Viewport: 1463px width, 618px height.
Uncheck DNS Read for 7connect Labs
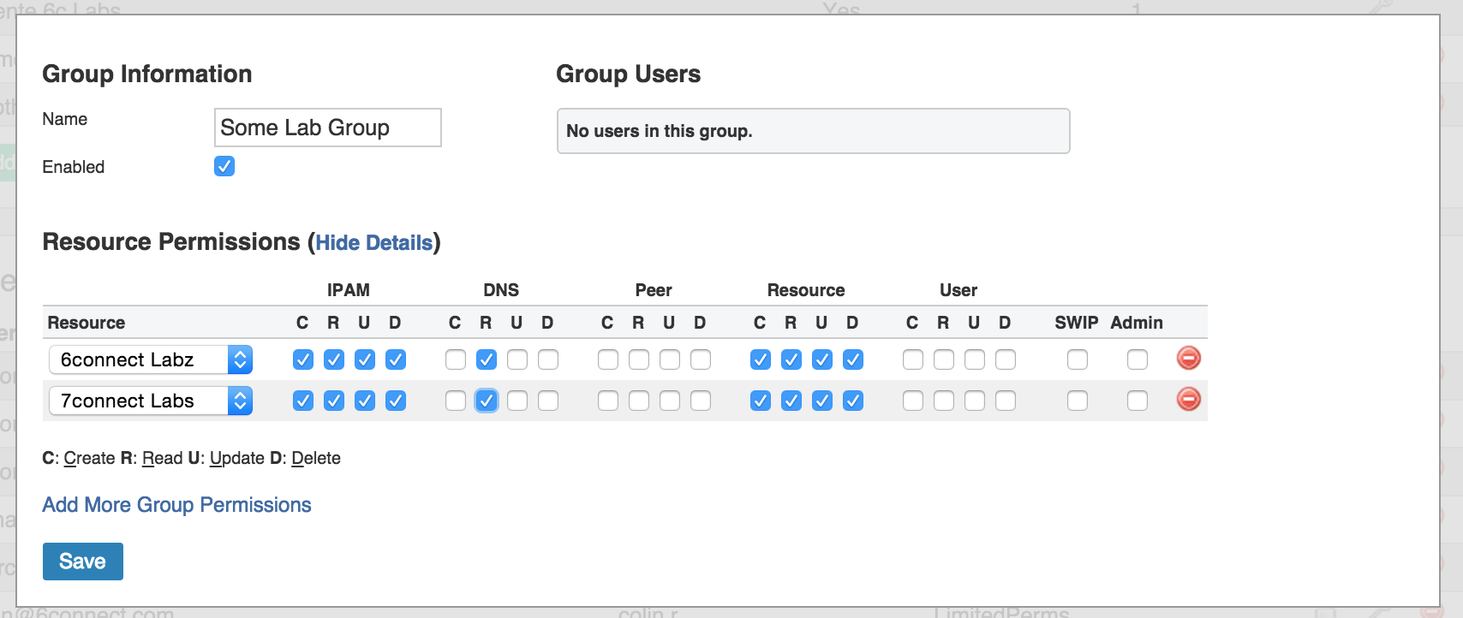click(x=486, y=401)
